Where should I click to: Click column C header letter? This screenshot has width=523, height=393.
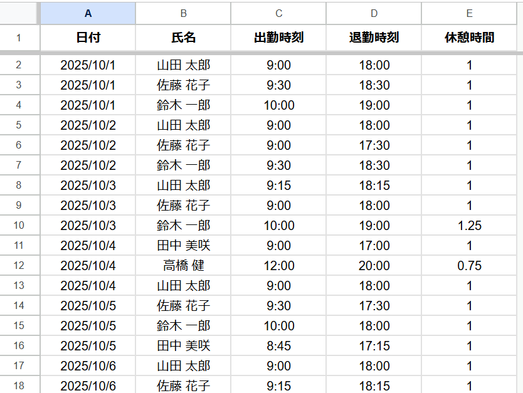click(x=278, y=13)
